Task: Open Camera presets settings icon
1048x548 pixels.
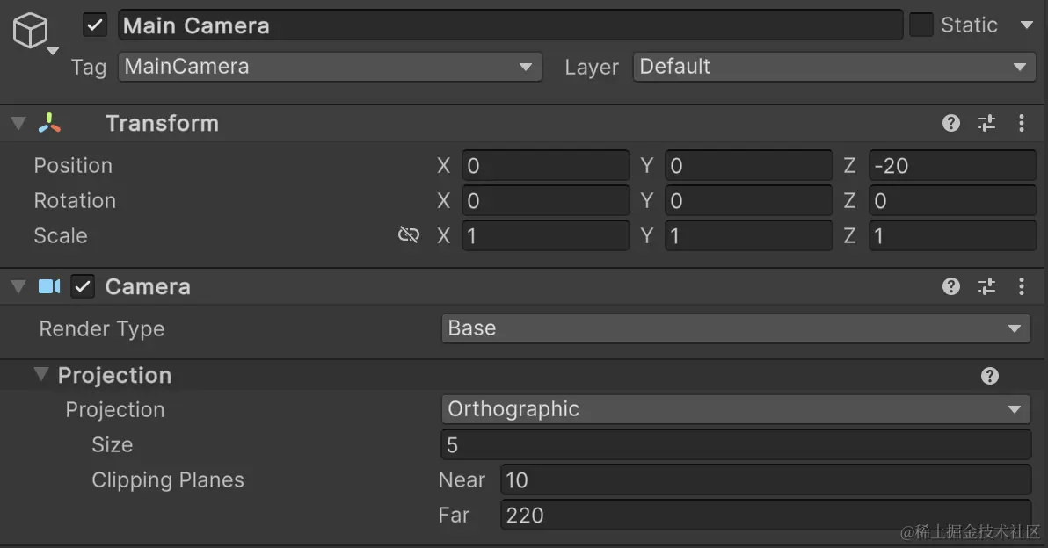Action: 986,286
